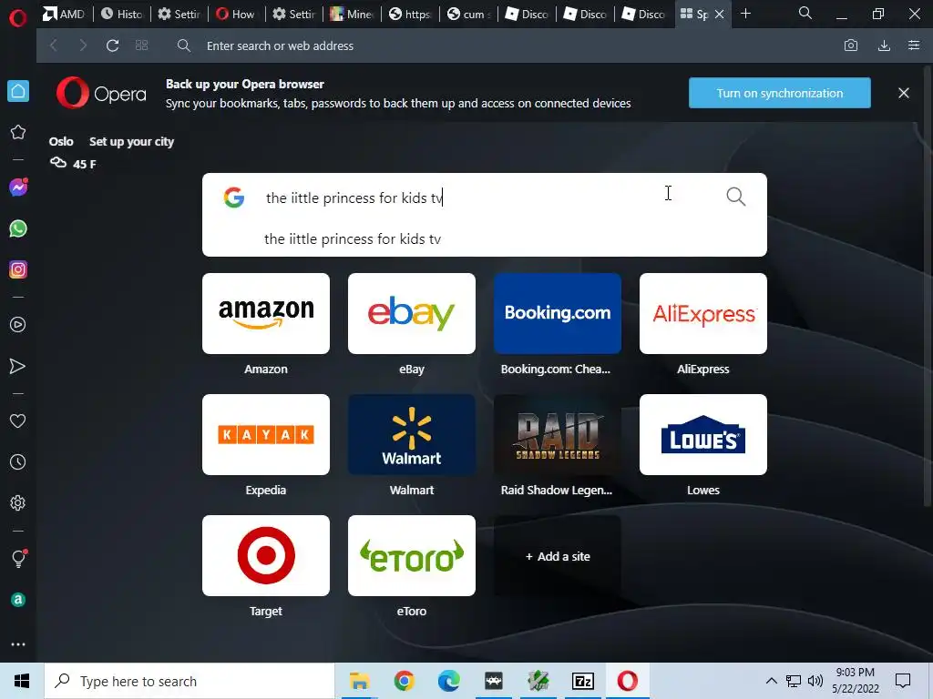Open Settings gear in sidebar
933x699 pixels.
pyautogui.click(x=18, y=502)
